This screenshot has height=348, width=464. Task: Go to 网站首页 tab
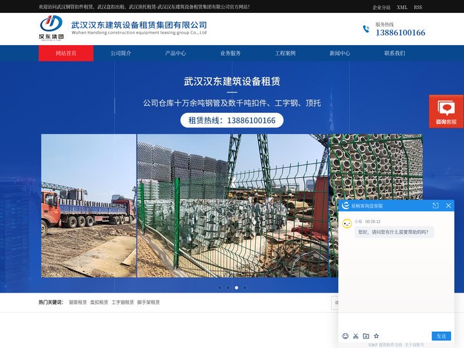click(x=66, y=53)
